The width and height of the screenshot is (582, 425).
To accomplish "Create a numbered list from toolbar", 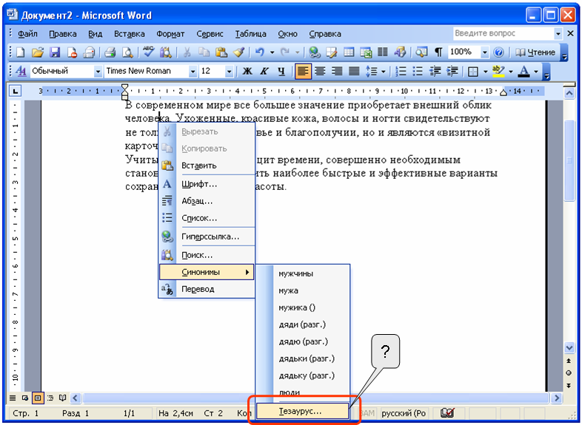I will pos(401,72).
